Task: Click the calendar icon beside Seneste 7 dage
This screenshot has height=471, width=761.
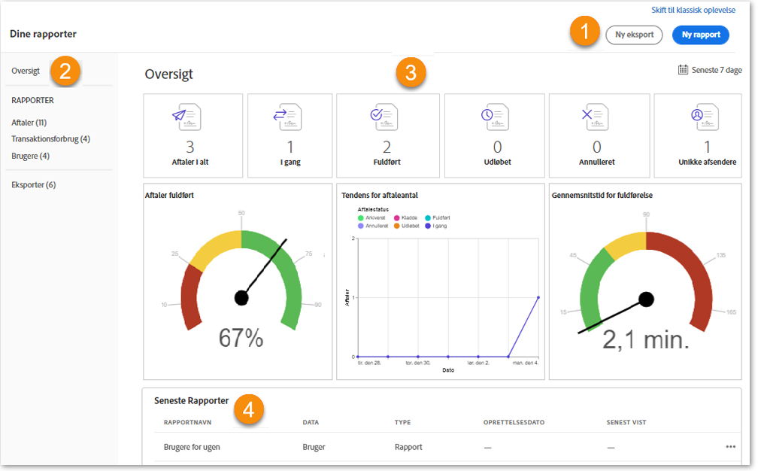Action: pyautogui.click(x=683, y=70)
